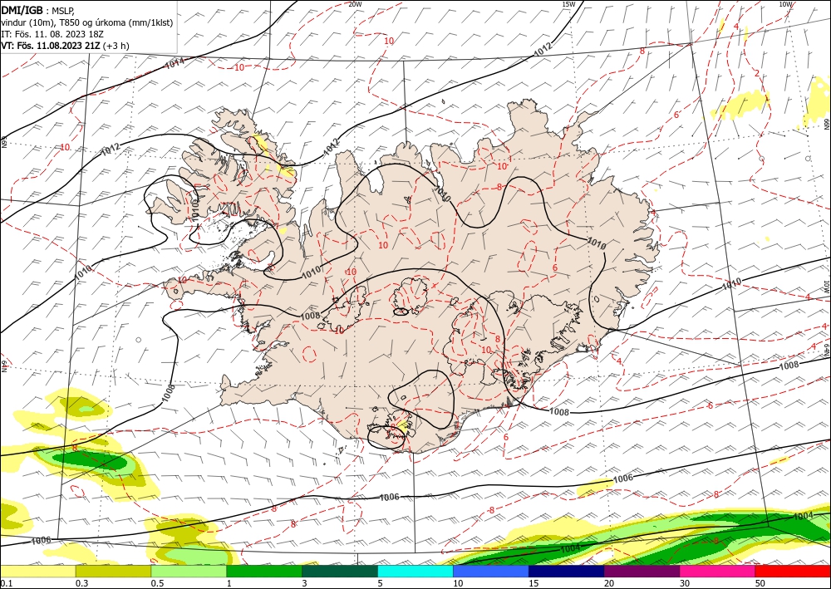Click the legend value 50 label
This screenshot has width=831, height=589.
pyautogui.click(x=760, y=583)
